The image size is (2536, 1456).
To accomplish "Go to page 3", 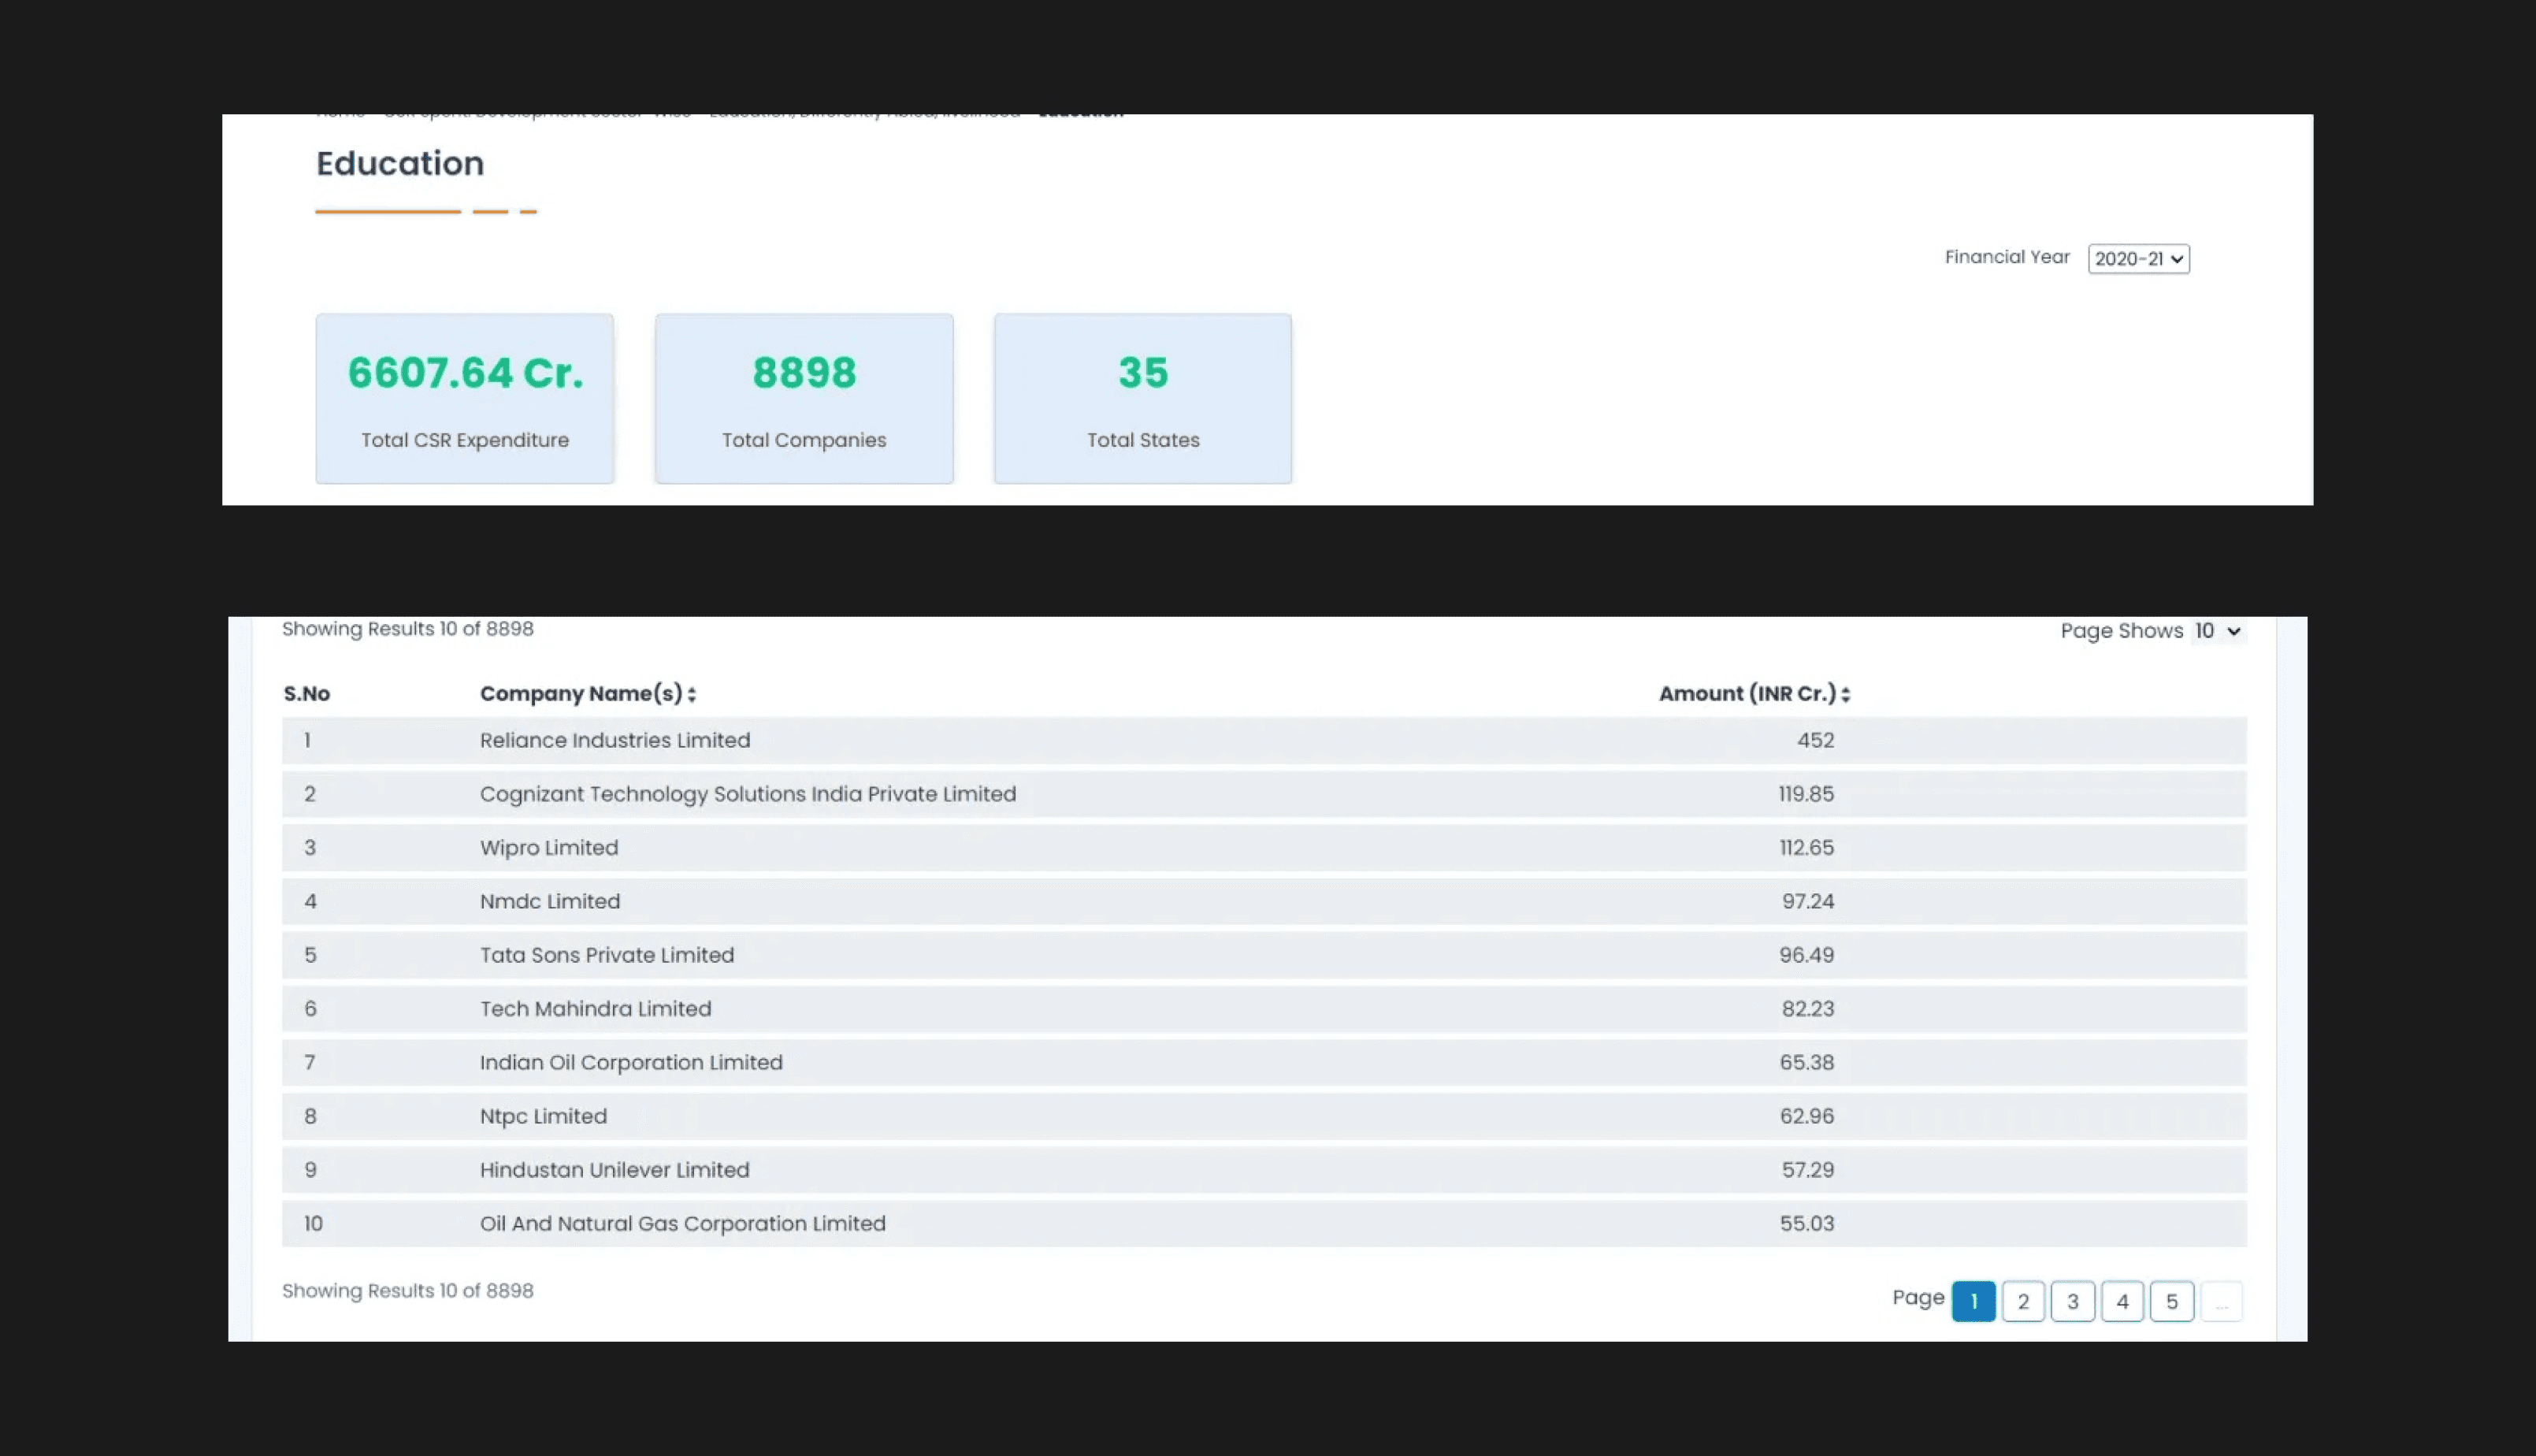I will pyautogui.click(x=2072, y=1301).
